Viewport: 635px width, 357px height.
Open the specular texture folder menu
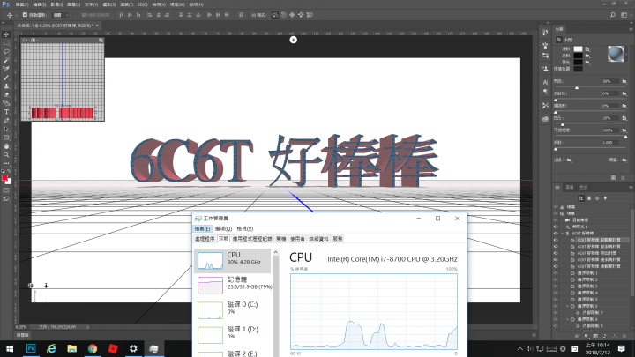coord(587,56)
